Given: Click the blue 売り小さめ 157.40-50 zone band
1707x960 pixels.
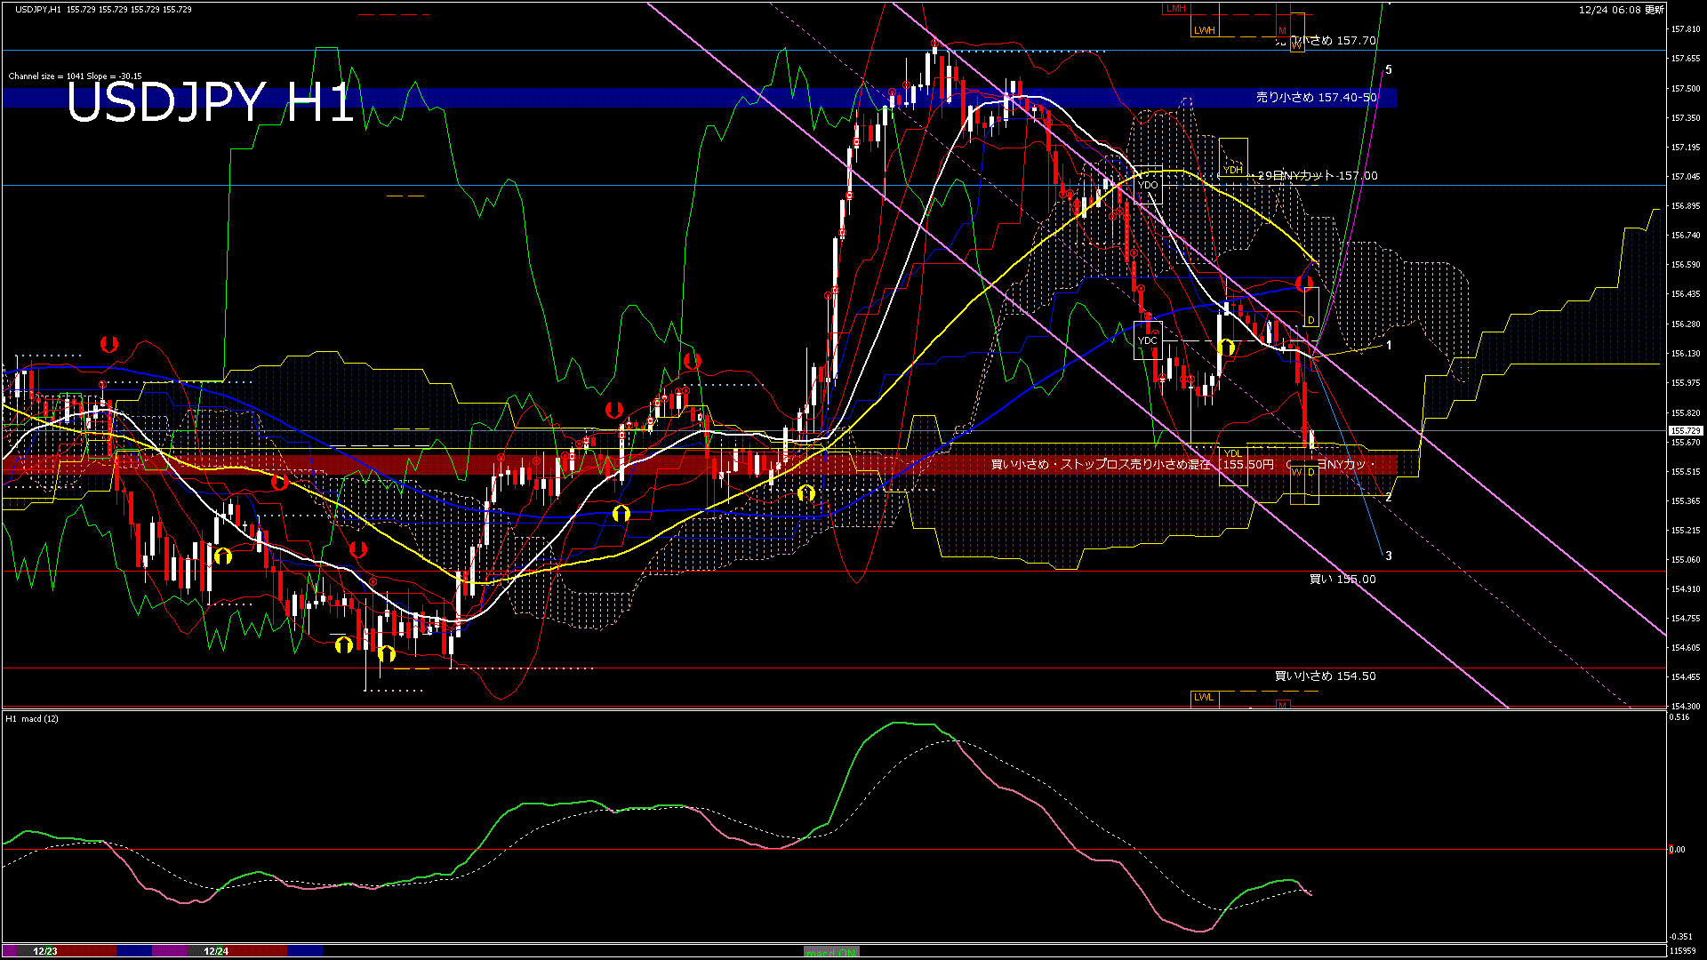Looking at the screenshot, I should (1316, 98).
